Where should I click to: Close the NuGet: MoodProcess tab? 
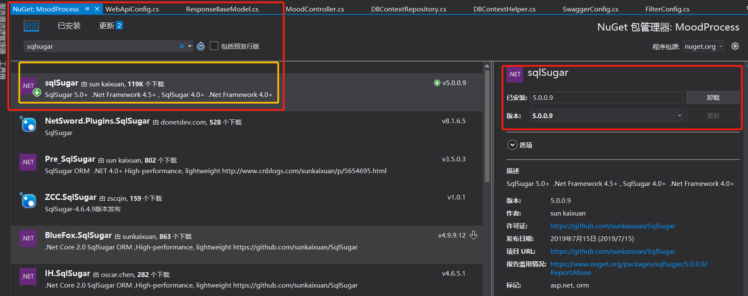click(x=97, y=9)
